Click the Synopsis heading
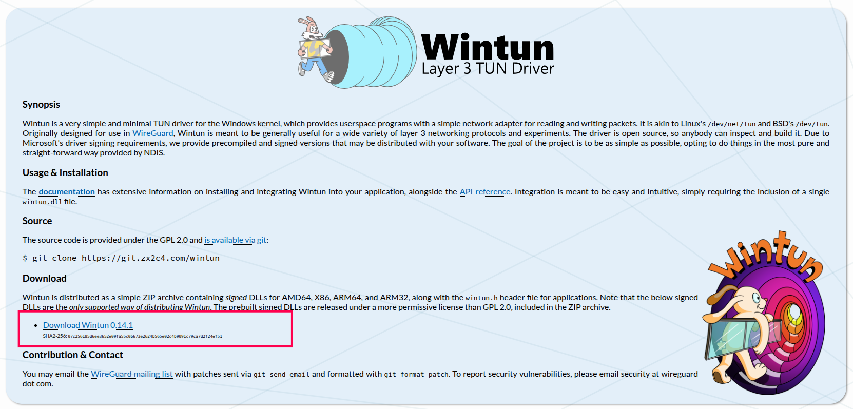 41,105
